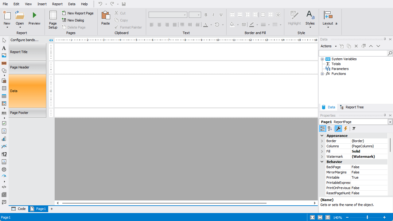
Task: Switch to Report Tree tab
Action: (x=352, y=107)
